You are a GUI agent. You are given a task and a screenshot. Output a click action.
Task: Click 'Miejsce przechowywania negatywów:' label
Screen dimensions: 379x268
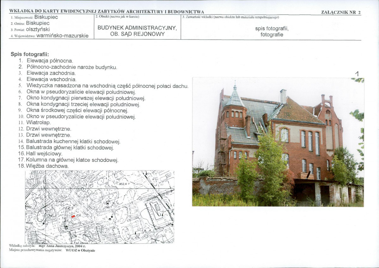pyautogui.click(x=35, y=250)
